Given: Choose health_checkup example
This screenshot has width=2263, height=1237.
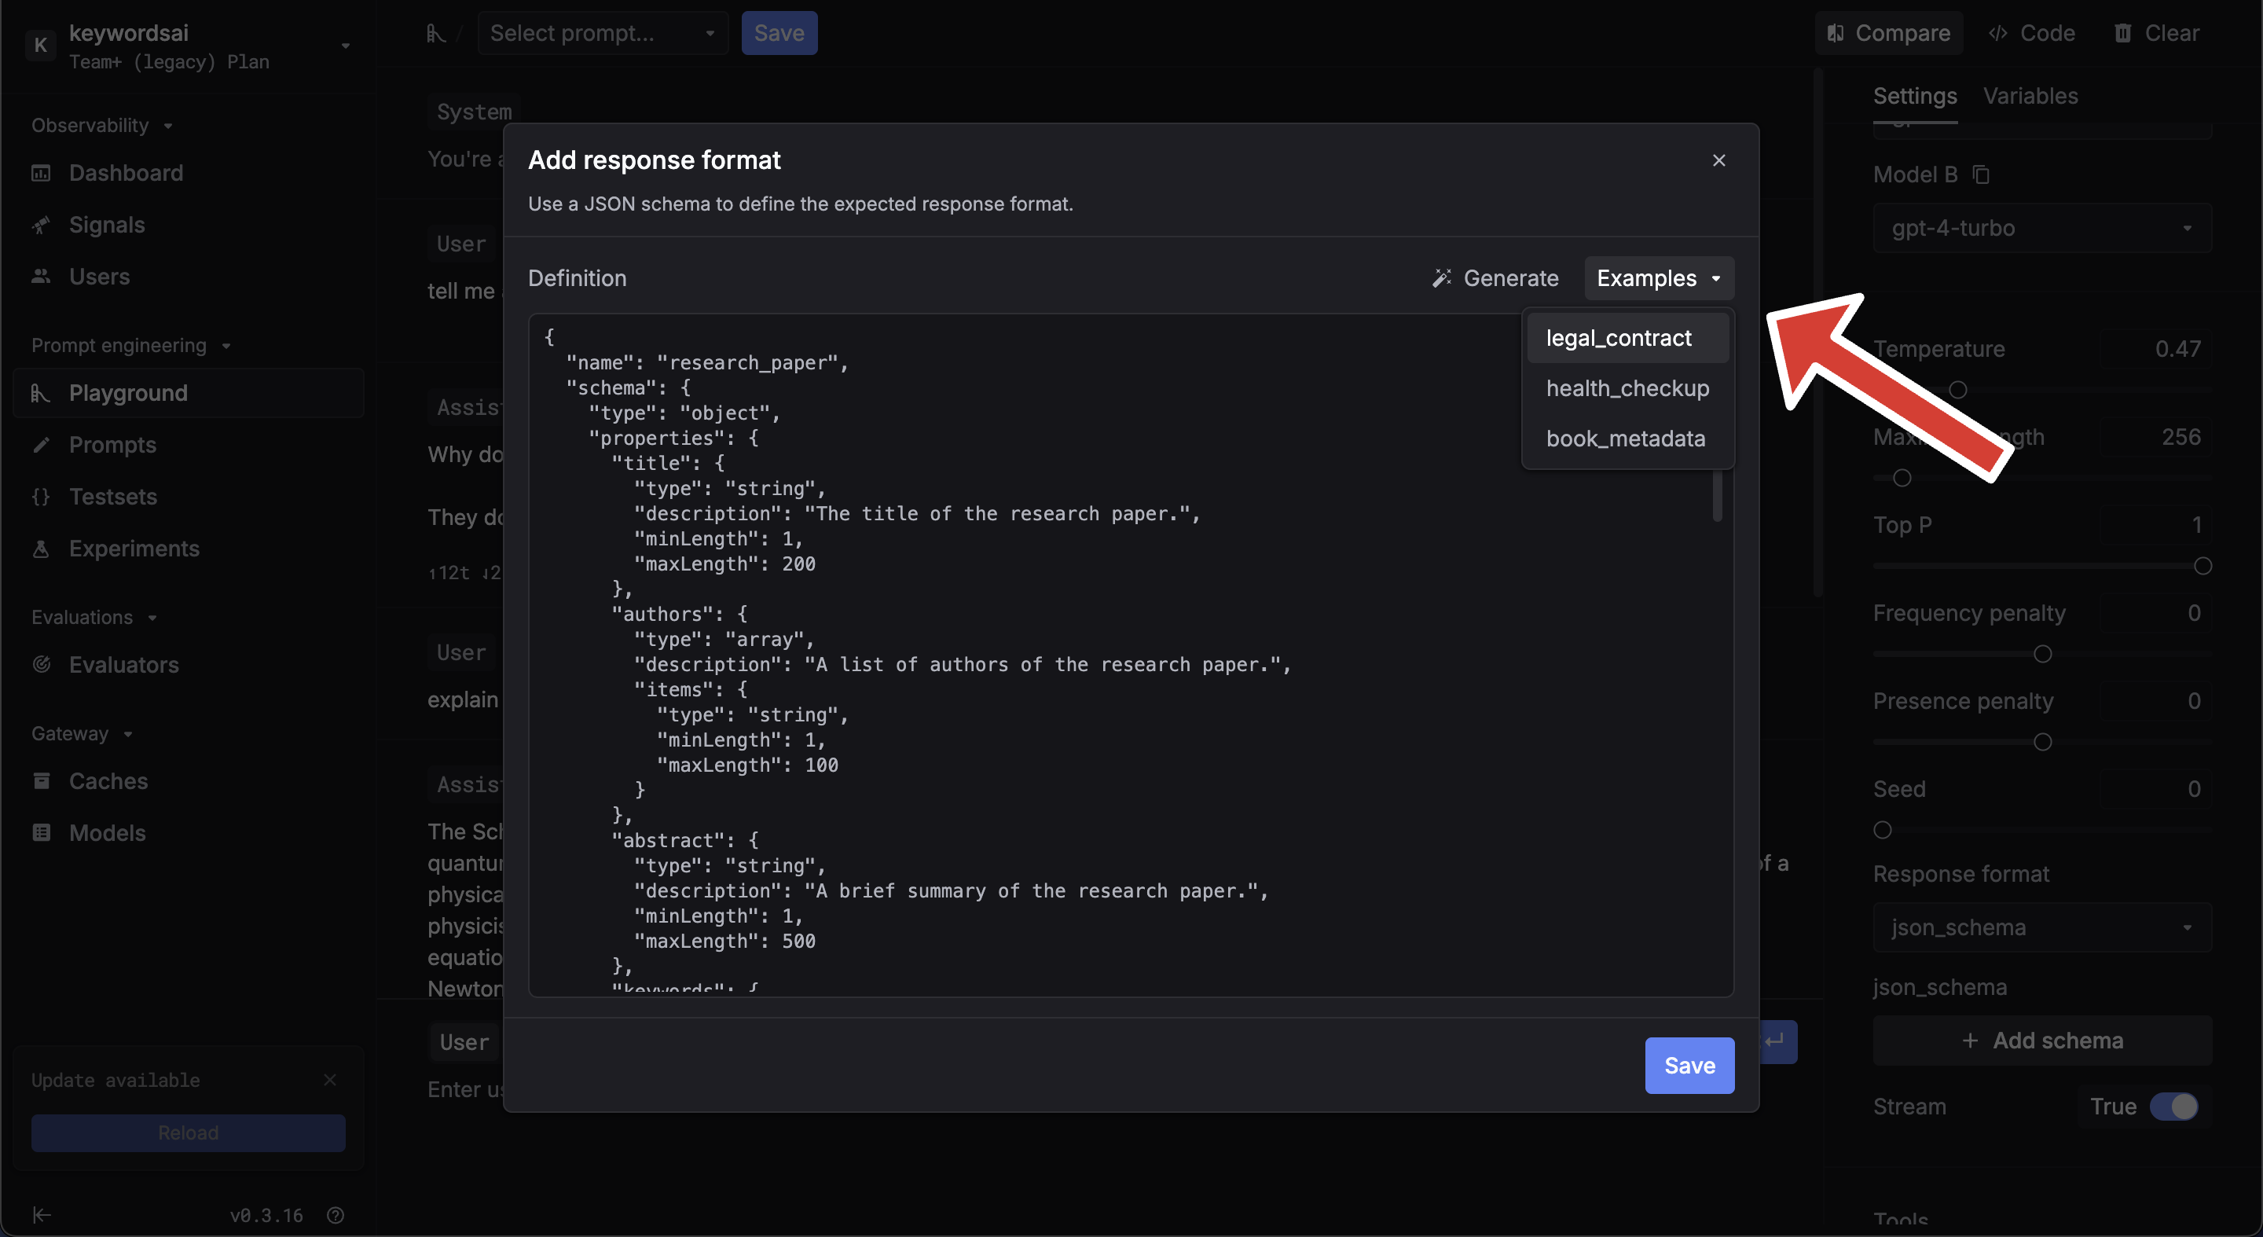Looking at the screenshot, I should click(1628, 388).
